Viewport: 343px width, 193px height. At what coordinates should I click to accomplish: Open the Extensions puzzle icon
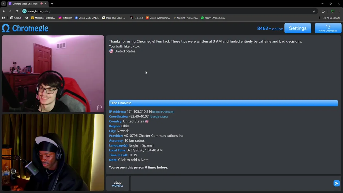(x=323, y=11)
